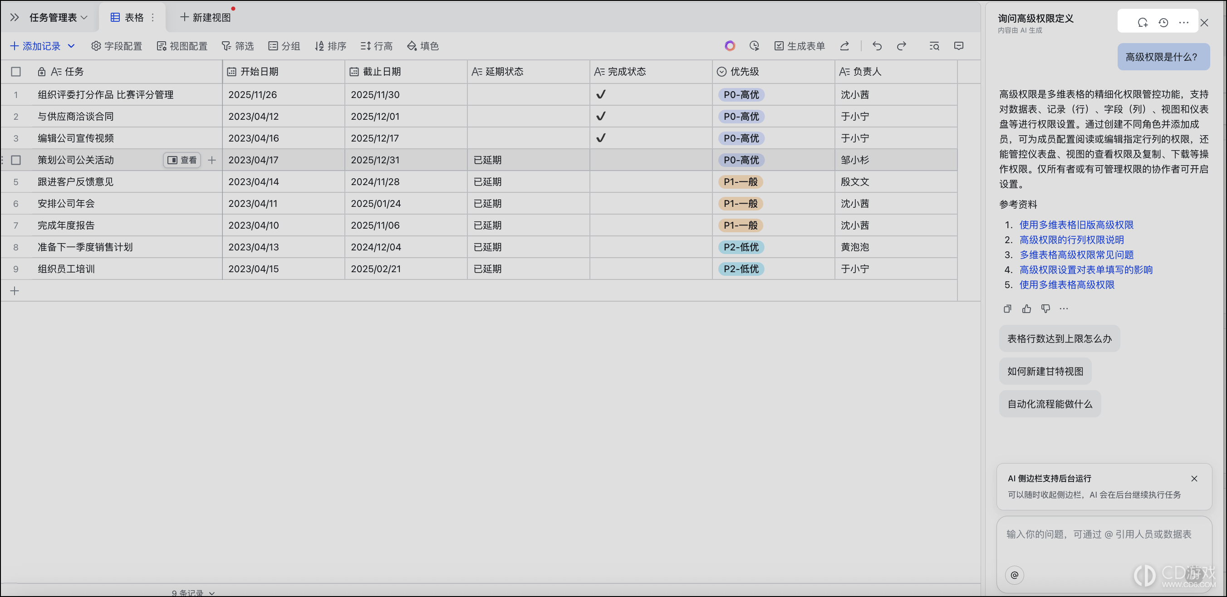This screenshot has width=1227, height=597.
Task: Copy the AI answer
Action: point(1007,309)
